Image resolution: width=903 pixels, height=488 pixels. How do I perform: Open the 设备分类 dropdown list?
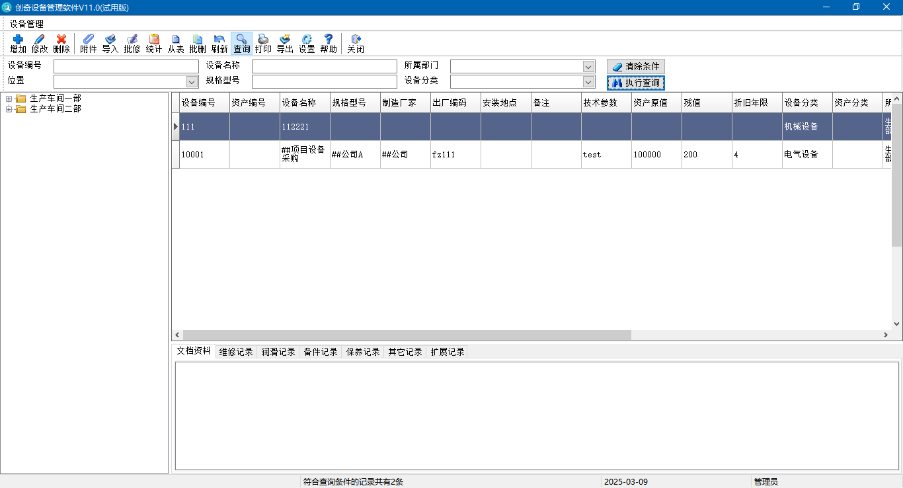click(x=588, y=81)
